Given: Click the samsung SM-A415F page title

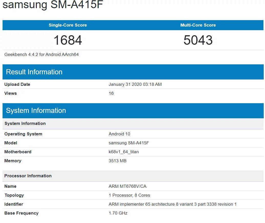Looking at the screenshot, I should [x=52, y=5].
